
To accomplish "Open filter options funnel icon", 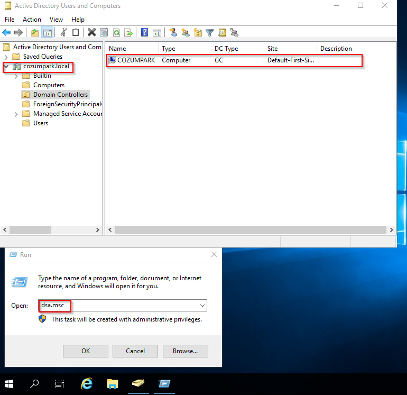I will [209, 32].
